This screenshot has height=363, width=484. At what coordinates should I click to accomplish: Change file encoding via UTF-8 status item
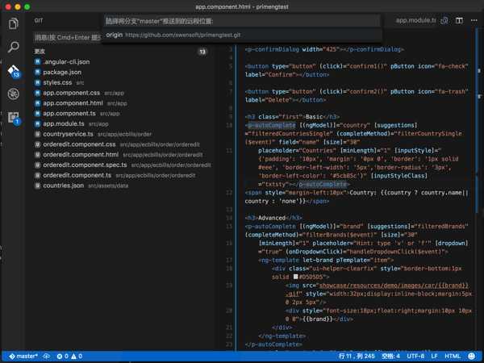pyautogui.click(x=415, y=357)
